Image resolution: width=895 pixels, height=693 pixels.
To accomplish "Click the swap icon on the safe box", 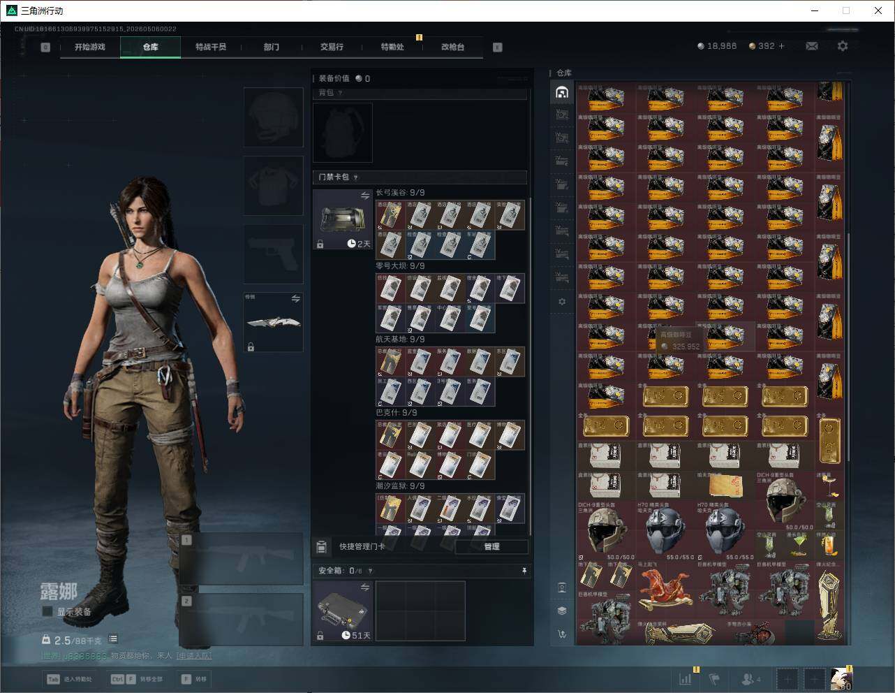I will point(365,588).
